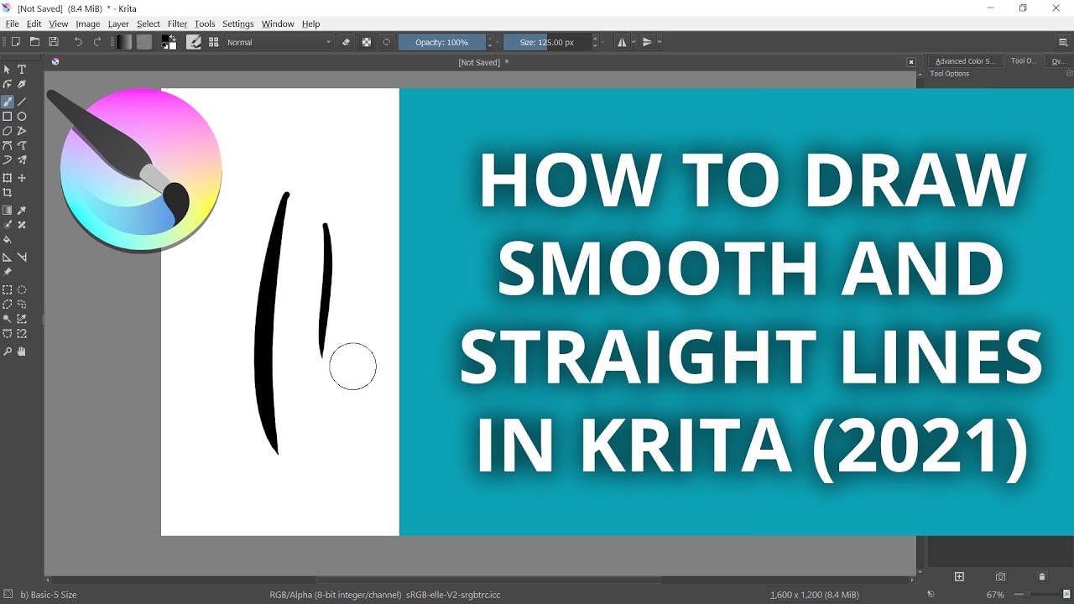Screen dimensions: 1074x604
Task: Open the Filter menu
Action: click(177, 24)
